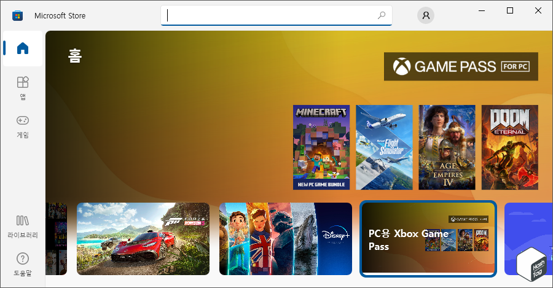
Task: Close the Microsoft Store window
Action: (538, 10)
